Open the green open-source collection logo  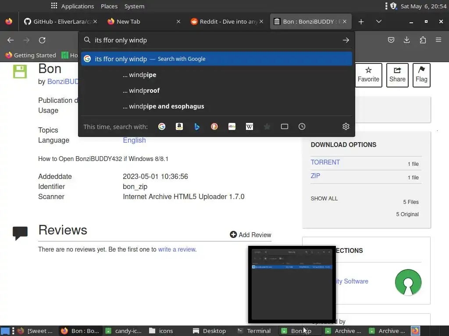(408, 282)
